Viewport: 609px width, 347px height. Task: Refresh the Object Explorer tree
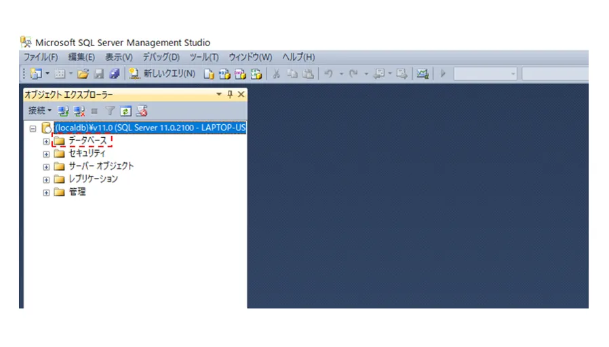[x=125, y=111]
